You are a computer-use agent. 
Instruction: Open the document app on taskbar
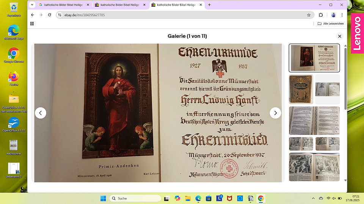[x=251, y=198]
